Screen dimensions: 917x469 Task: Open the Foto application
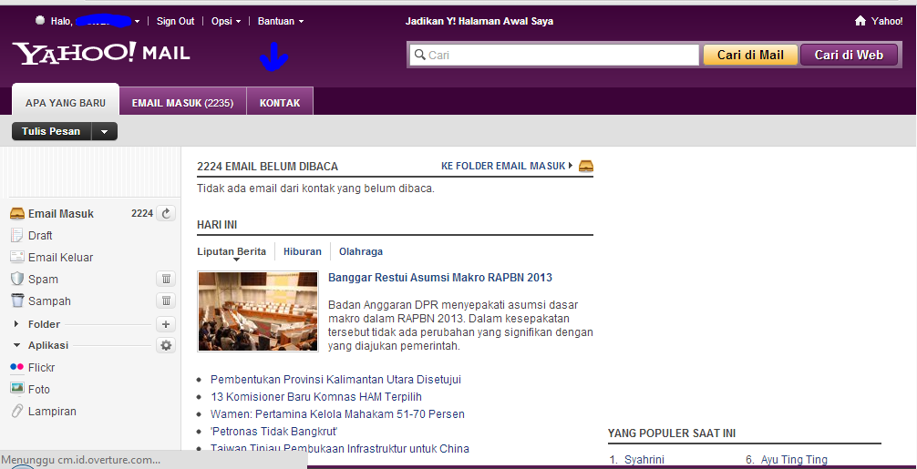coord(39,390)
